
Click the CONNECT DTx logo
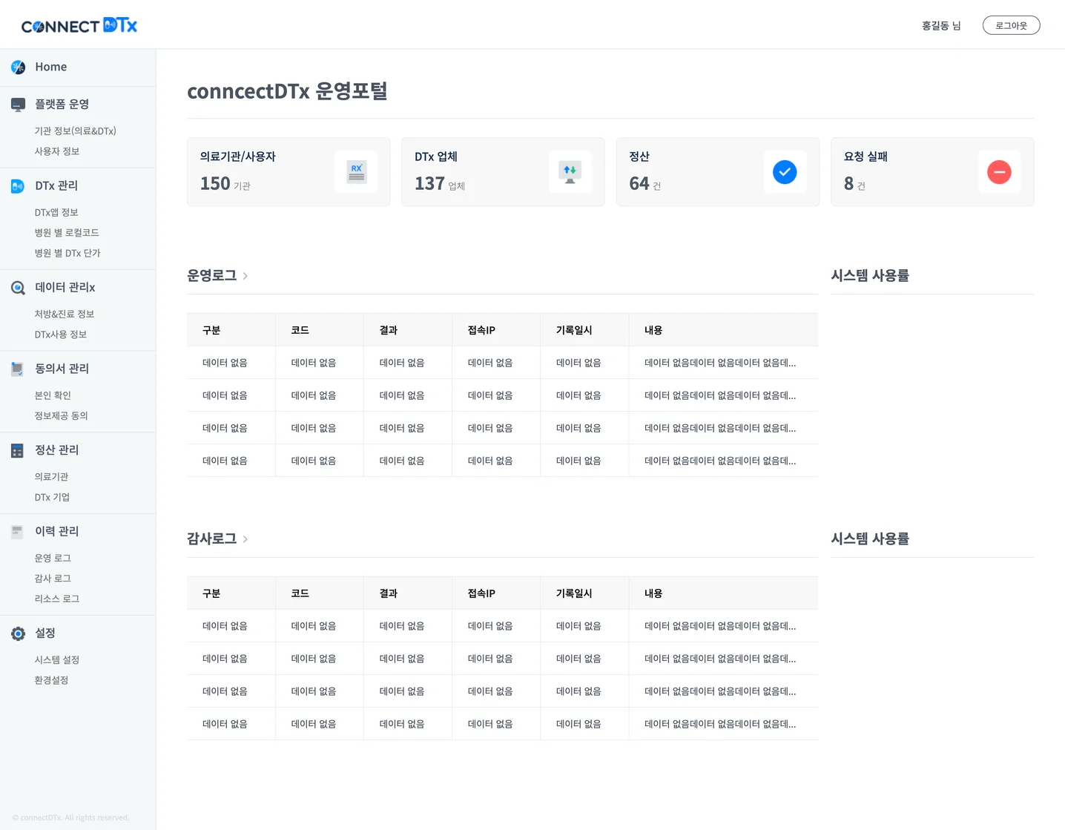click(x=79, y=26)
